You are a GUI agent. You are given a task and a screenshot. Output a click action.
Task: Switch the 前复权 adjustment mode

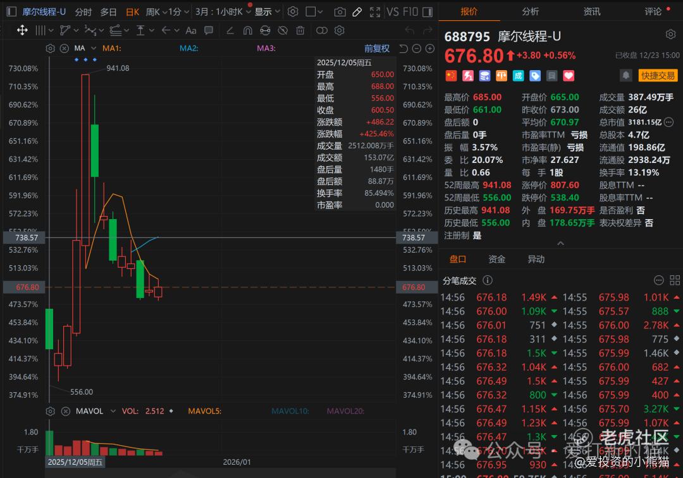[377, 48]
